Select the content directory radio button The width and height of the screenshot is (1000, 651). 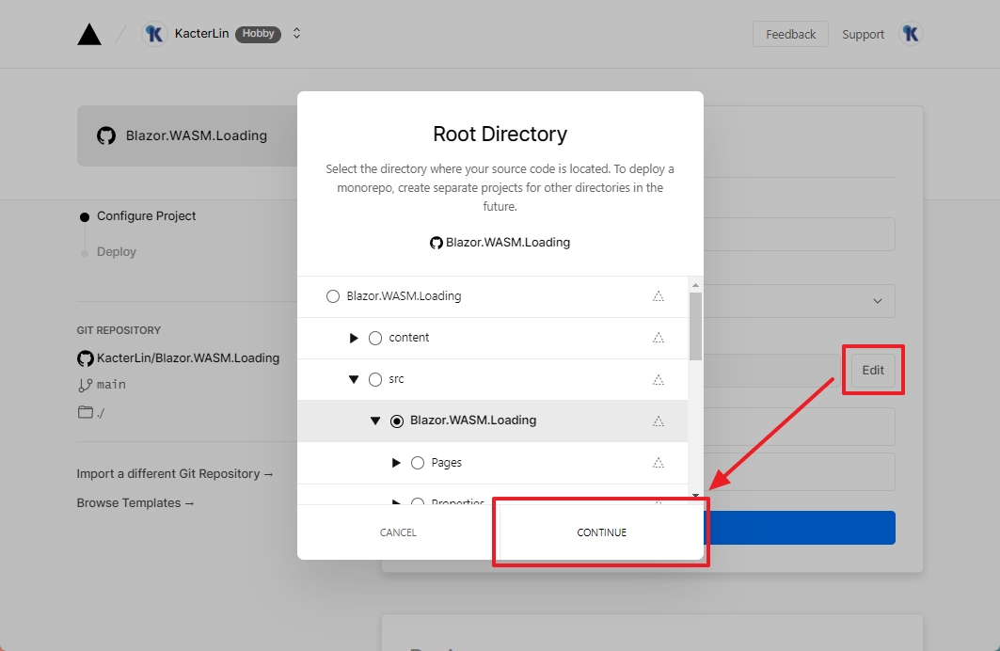click(x=375, y=338)
